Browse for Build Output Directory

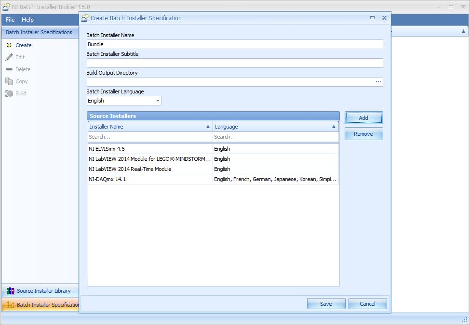378,82
